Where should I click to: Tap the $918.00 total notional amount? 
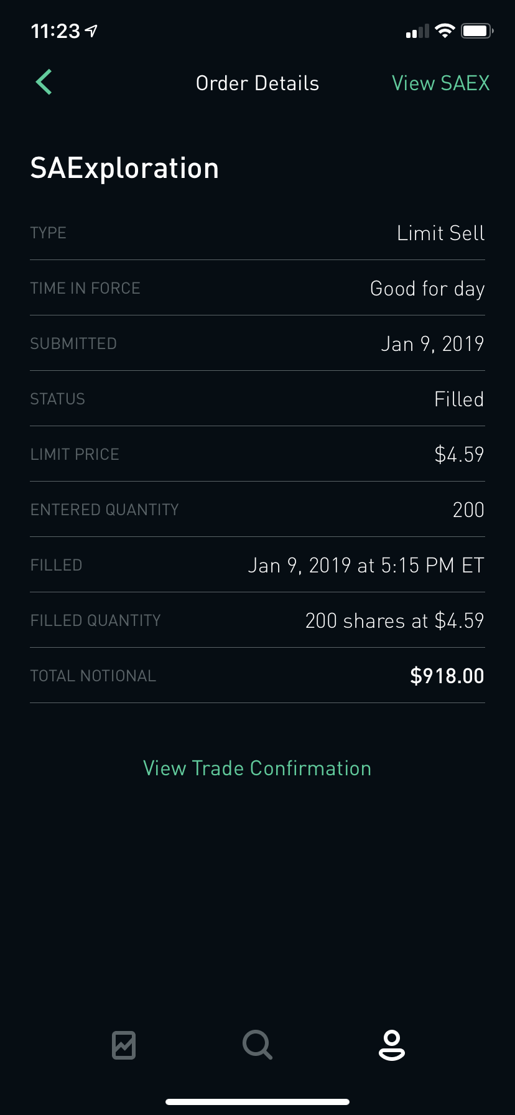click(447, 676)
